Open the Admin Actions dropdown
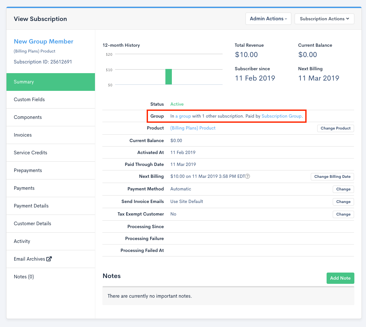 268,19
